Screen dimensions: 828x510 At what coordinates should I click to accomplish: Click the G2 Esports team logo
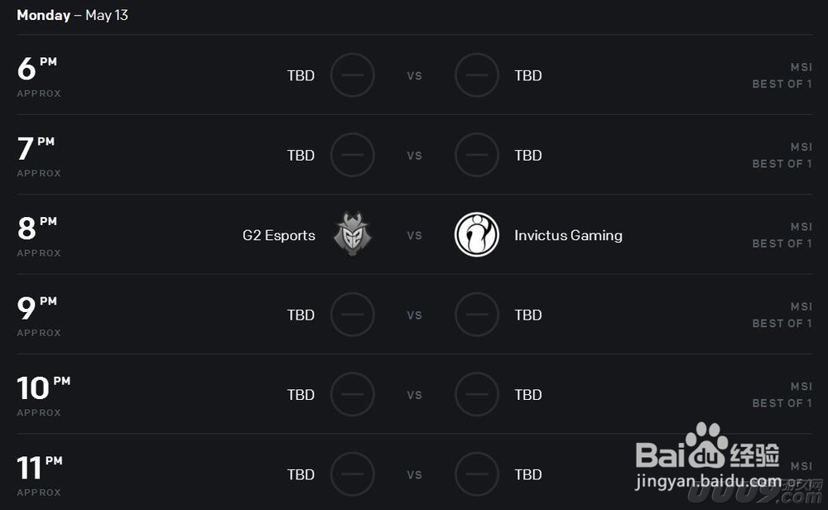pyautogui.click(x=352, y=234)
